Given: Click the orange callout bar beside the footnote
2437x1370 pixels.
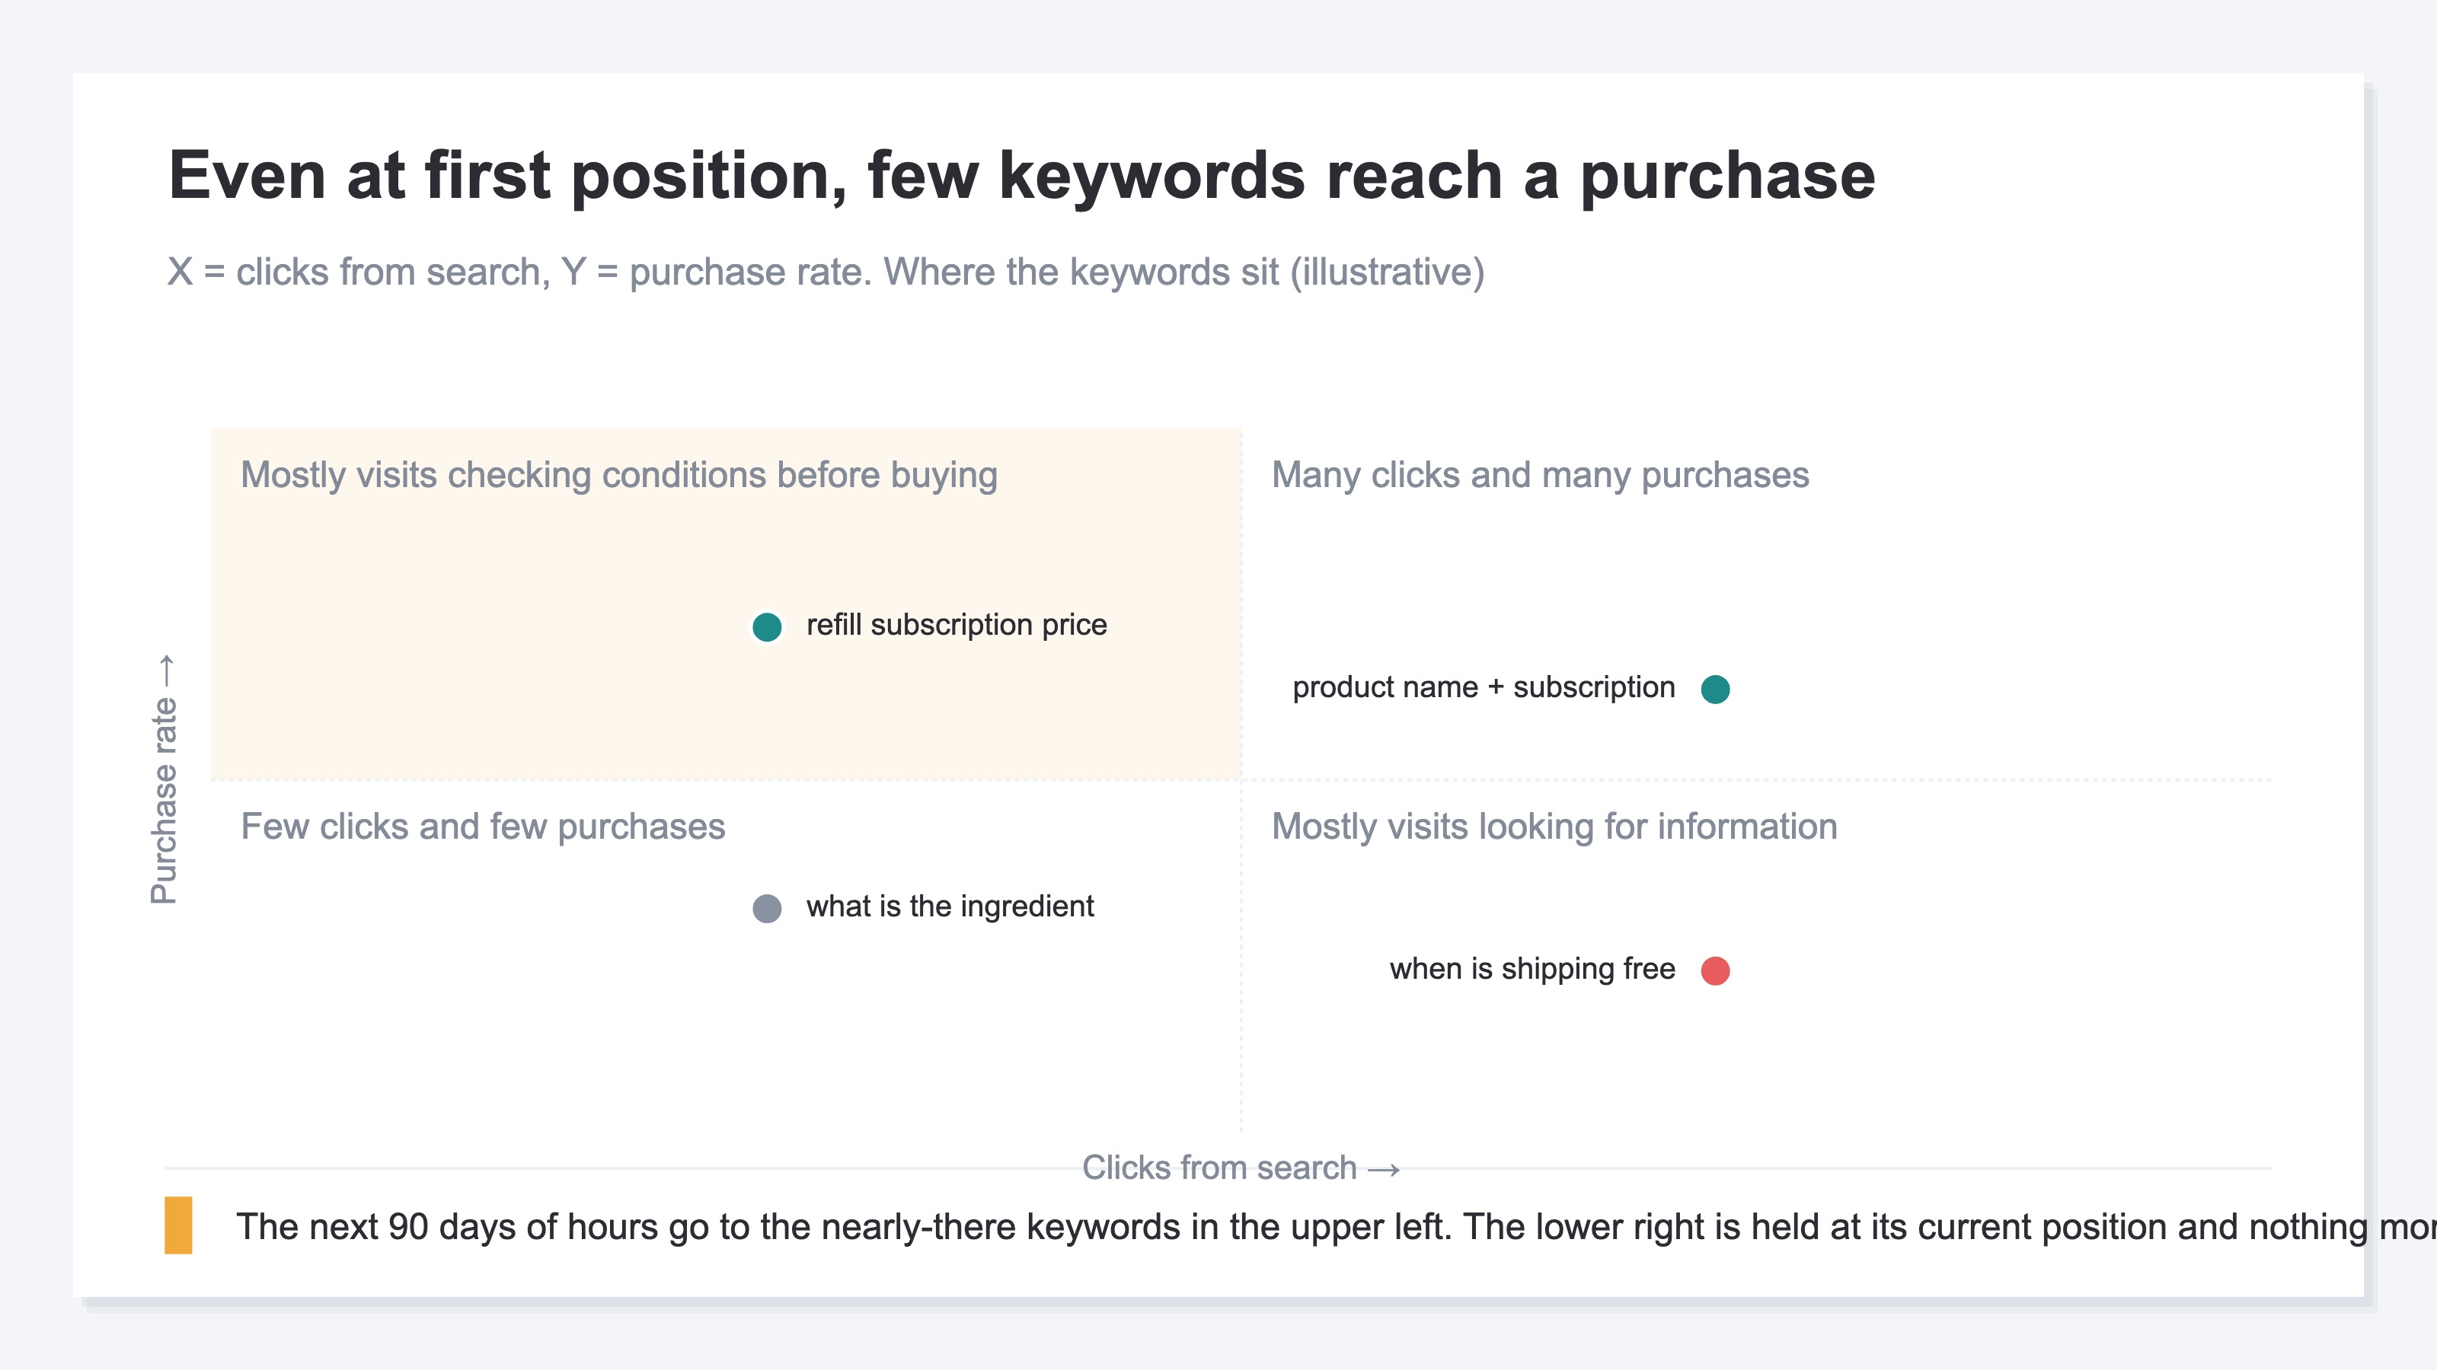Looking at the screenshot, I should click(x=178, y=1225).
